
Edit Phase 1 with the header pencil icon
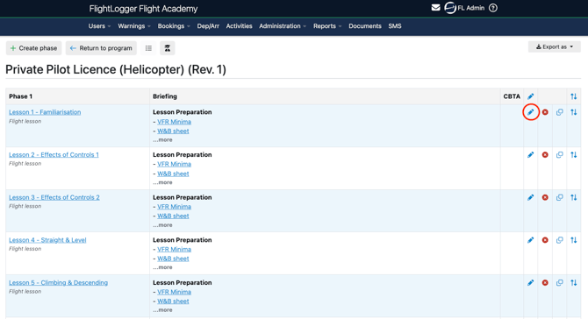pos(531,96)
